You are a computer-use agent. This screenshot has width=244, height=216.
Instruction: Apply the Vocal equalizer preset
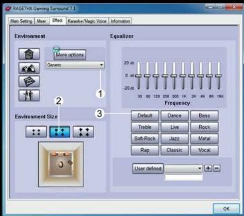pos(204,150)
